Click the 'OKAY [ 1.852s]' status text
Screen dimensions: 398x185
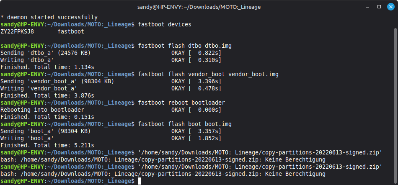pyautogui.click(x=196, y=139)
